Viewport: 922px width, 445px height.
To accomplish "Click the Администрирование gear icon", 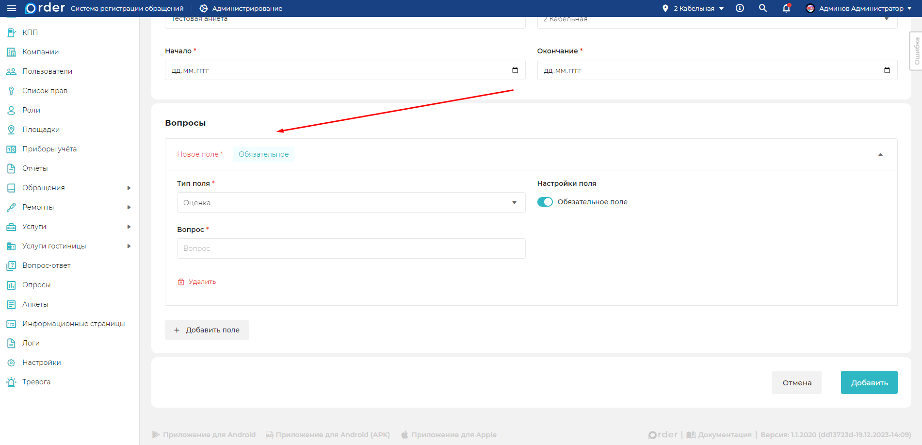I will click(x=204, y=8).
